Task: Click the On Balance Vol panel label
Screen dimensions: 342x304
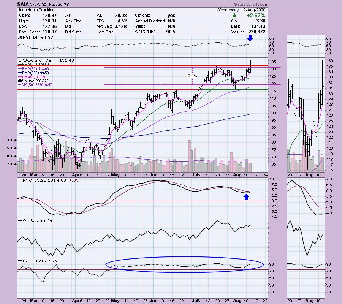Action: [x=36, y=220]
